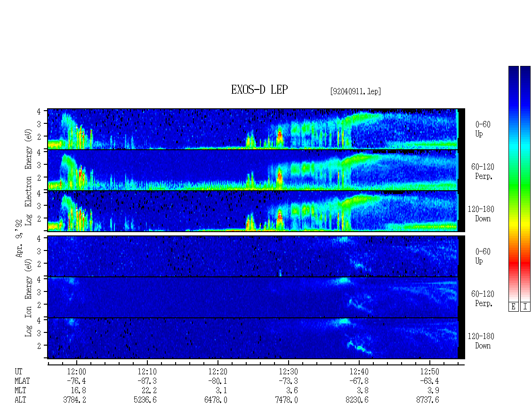Select the 12:40 UT time label

pos(359,372)
